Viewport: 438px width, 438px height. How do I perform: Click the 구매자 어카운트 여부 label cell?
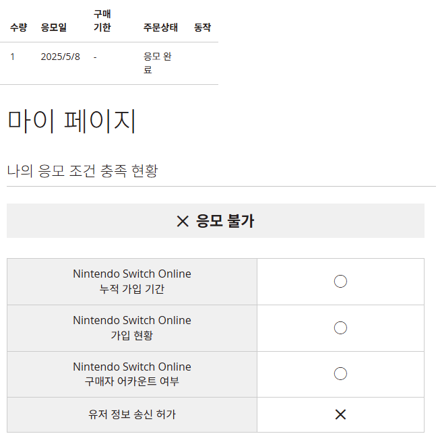tap(132, 374)
